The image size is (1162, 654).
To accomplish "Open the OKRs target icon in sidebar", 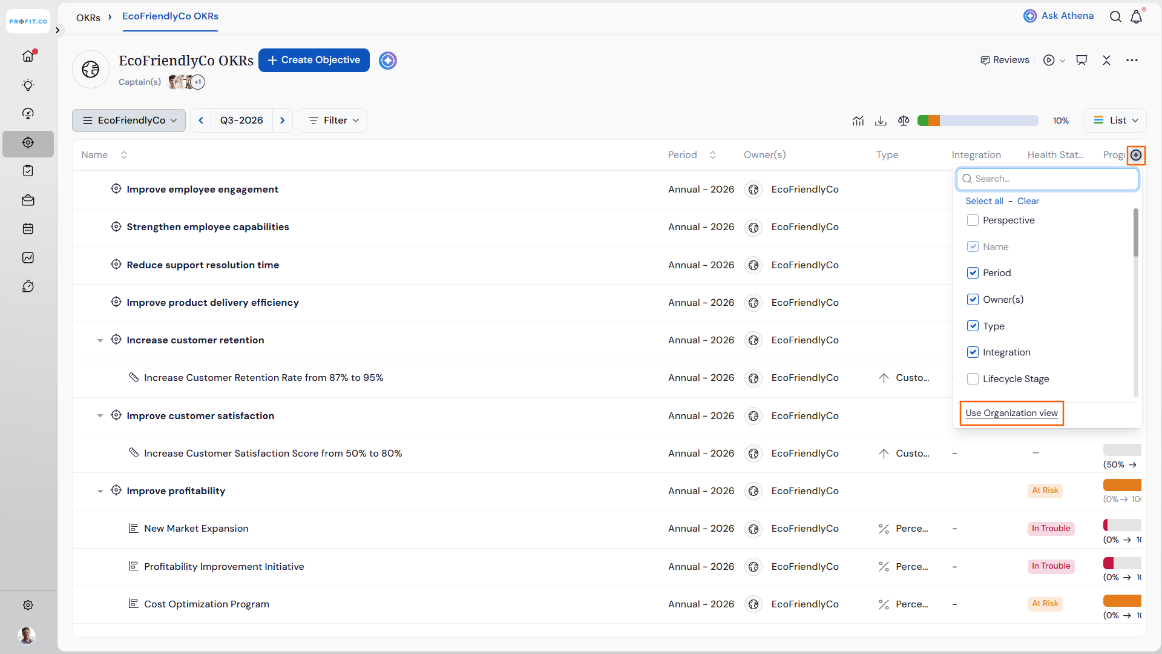I will [28, 143].
